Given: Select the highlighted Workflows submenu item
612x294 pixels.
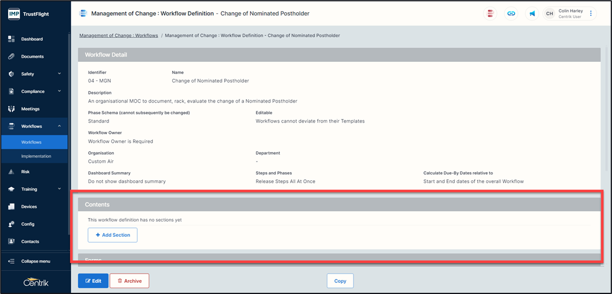Looking at the screenshot, I should point(32,142).
